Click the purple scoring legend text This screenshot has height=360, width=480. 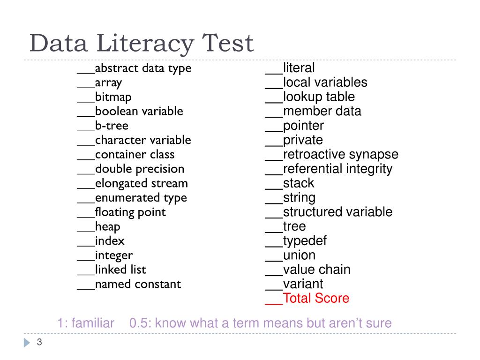click(225, 323)
